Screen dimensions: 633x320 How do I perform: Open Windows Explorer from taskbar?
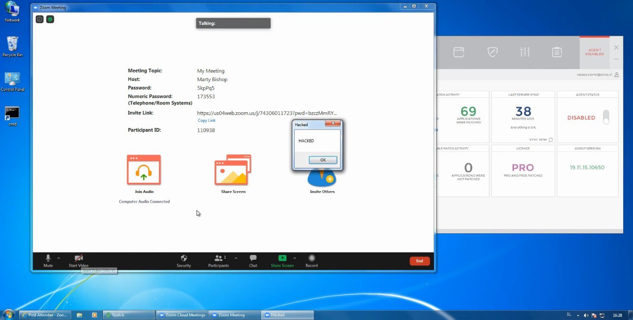(x=80, y=315)
